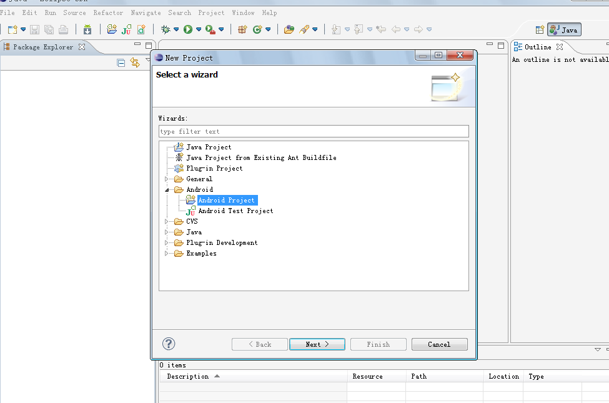Click the Location column header
Viewport: 609px width, 403px height.
503,376
